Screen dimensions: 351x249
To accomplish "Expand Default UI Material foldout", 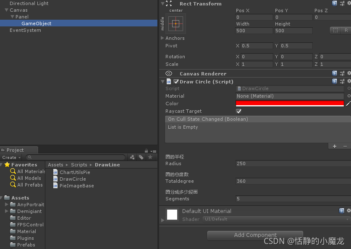I will (163, 220).
